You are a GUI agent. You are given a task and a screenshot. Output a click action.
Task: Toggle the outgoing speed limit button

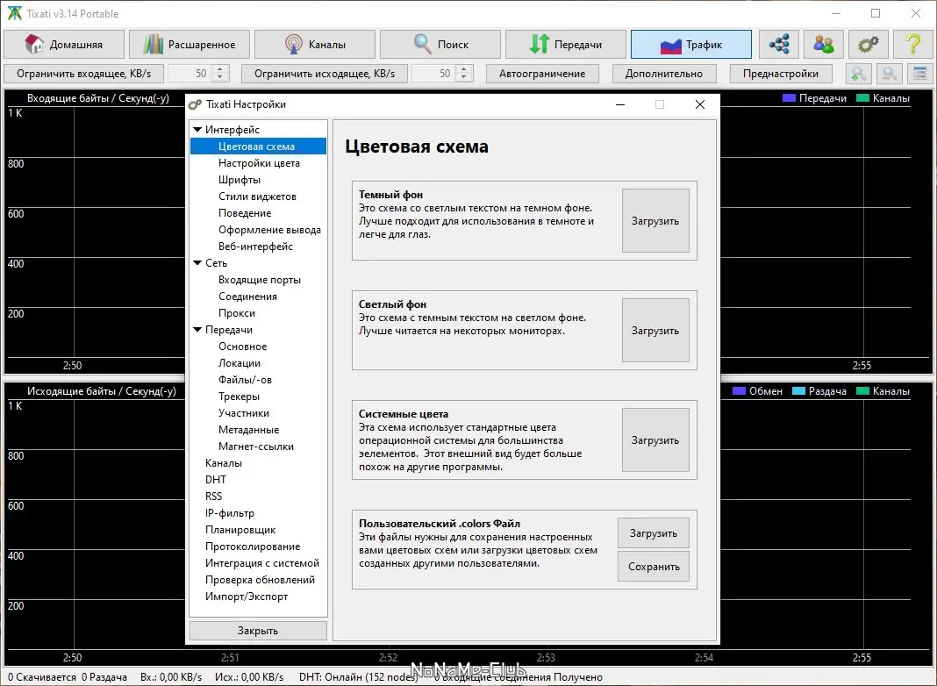[325, 74]
